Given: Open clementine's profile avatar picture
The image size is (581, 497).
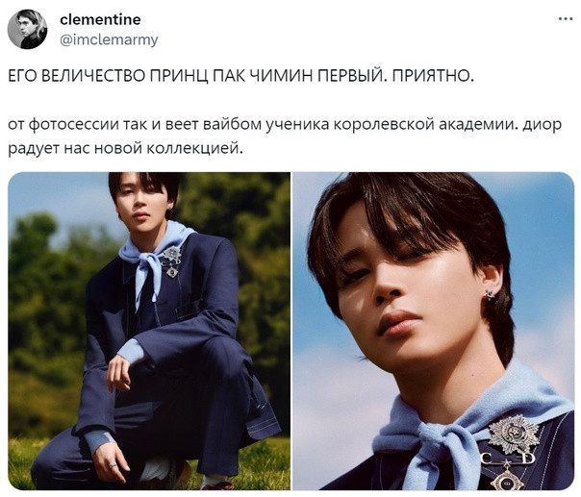Looking at the screenshot, I should tap(28, 30).
